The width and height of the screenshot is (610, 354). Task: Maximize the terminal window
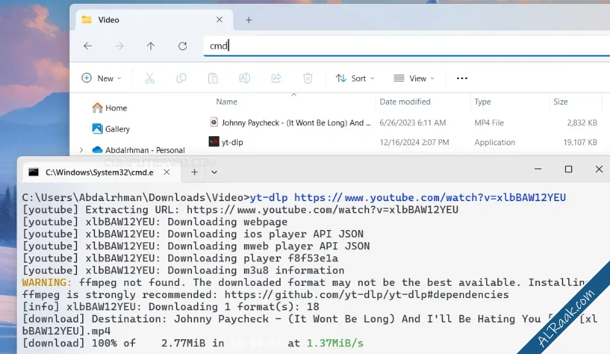568,169
